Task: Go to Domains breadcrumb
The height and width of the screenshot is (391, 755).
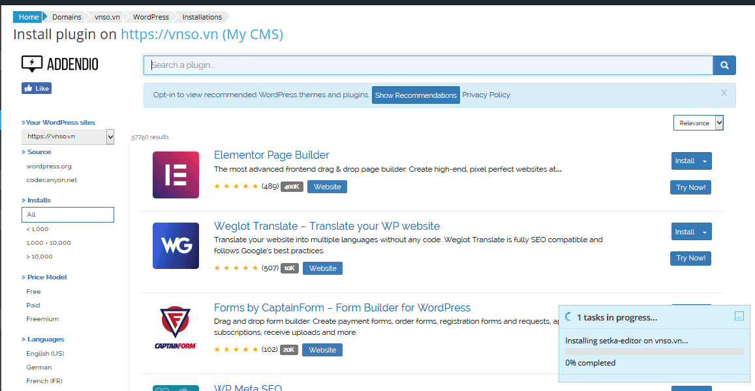Action: pyautogui.click(x=67, y=17)
